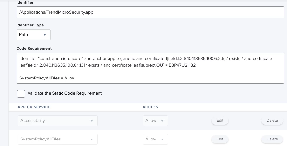Click the Identifier field label
287x146 pixels.
[25, 2]
